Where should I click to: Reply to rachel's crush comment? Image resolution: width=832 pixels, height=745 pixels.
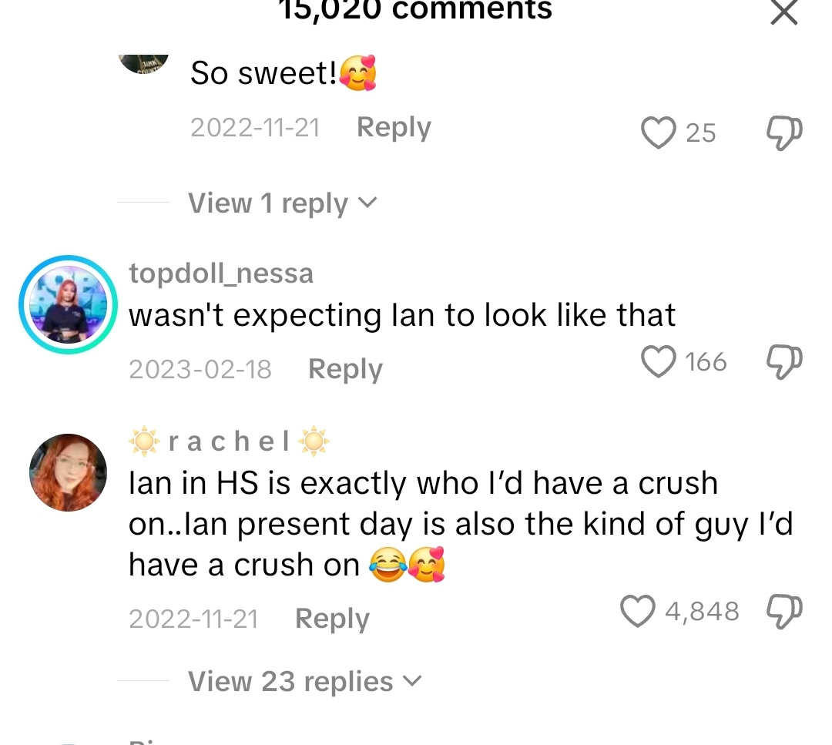332,619
